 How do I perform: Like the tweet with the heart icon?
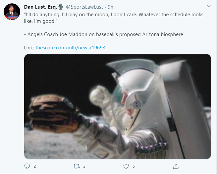126,166
